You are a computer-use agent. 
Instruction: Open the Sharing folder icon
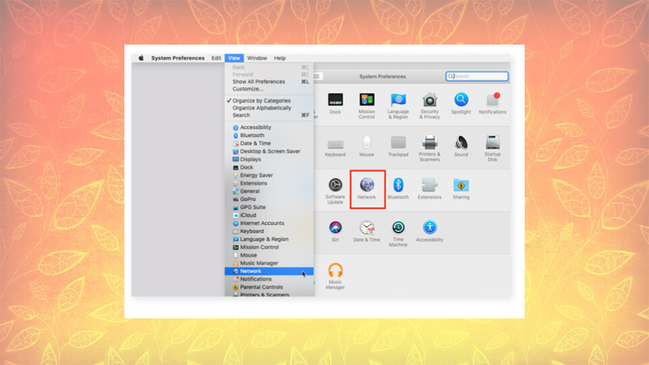(x=461, y=185)
